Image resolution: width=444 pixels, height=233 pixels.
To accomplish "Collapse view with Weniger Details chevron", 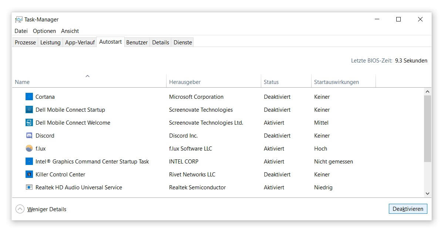I will coord(20,209).
